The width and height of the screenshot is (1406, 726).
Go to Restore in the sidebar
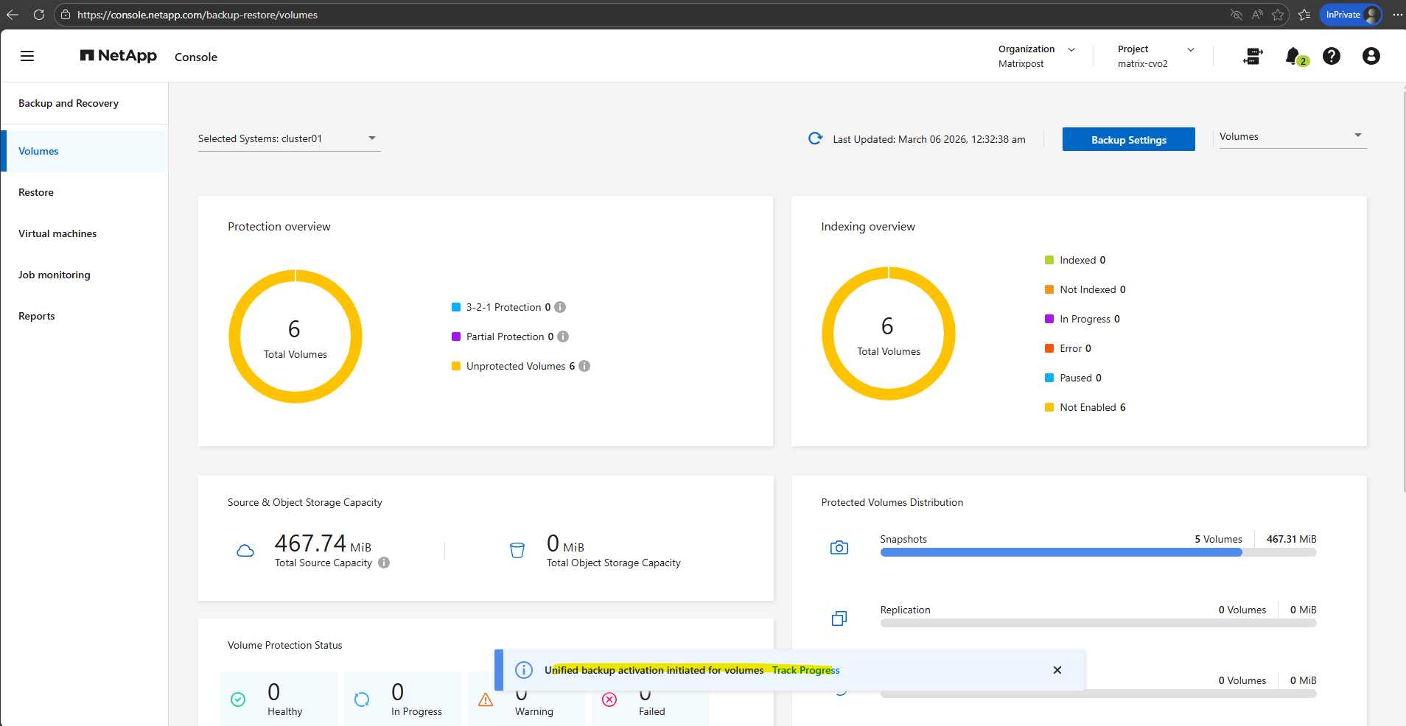[x=36, y=192]
